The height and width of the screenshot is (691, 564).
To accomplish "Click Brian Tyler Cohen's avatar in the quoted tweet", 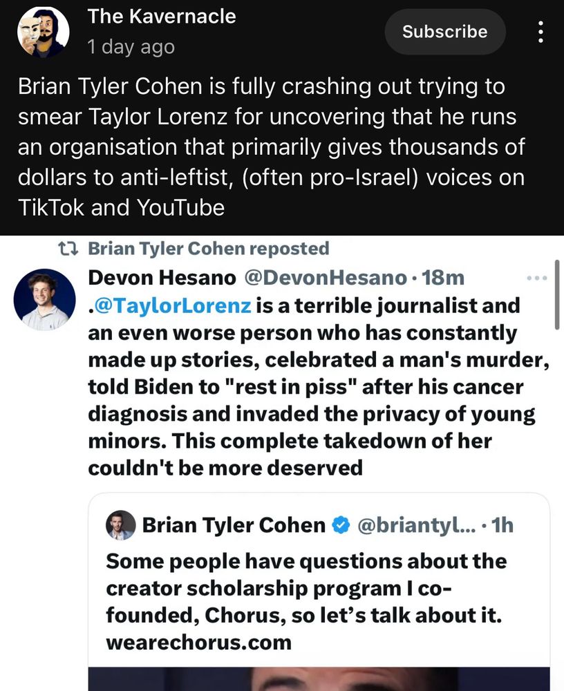I will (120, 525).
